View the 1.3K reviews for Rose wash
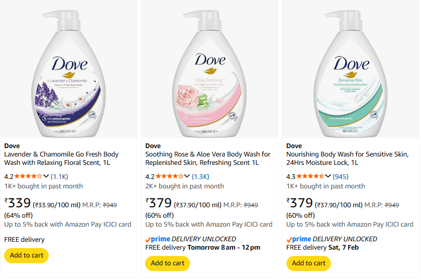The image size is (421, 280). coord(201,176)
